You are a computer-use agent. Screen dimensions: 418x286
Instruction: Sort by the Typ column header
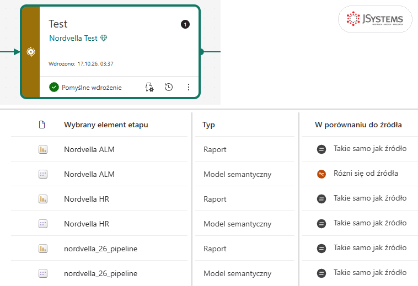[208, 125]
